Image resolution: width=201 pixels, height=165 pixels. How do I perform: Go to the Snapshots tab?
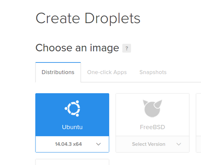(x=153, y=72)
